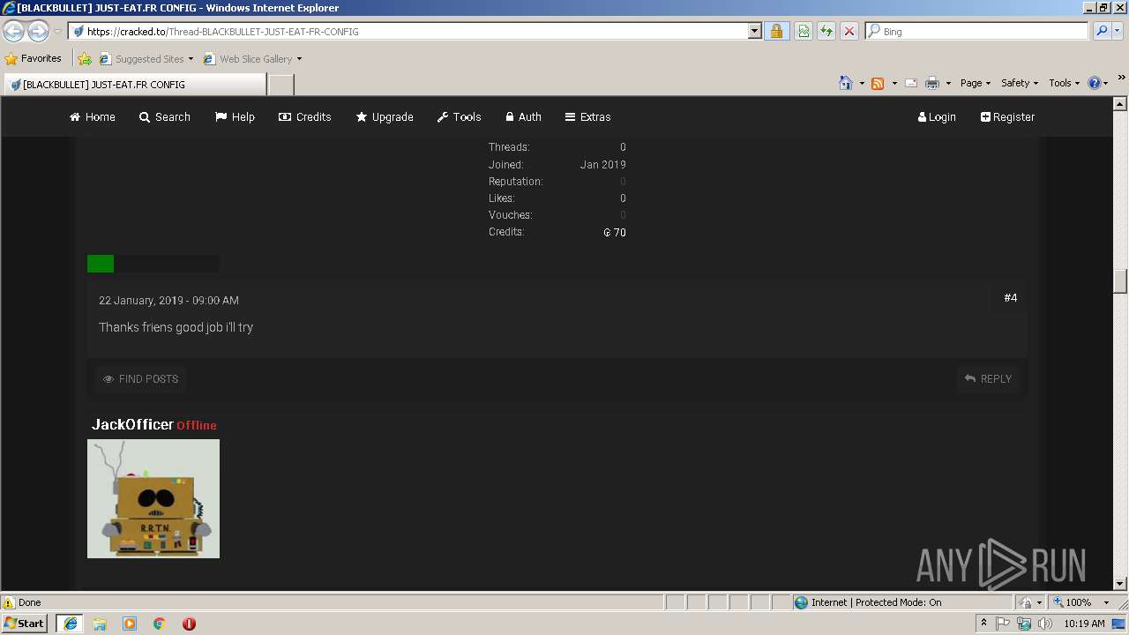The width and height of the screenshot is (1129, 635).
Task: Click the Register link
Action: coord(1007,116)
